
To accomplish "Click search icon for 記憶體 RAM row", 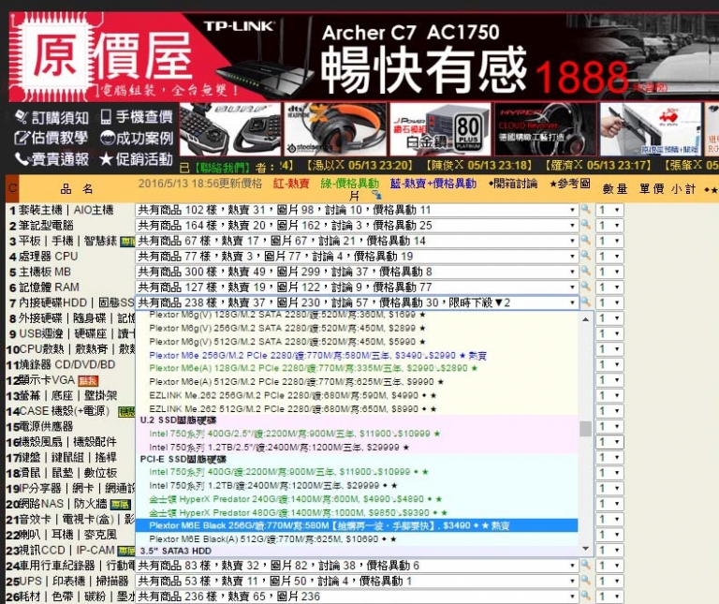I will [x=585, y=287].
